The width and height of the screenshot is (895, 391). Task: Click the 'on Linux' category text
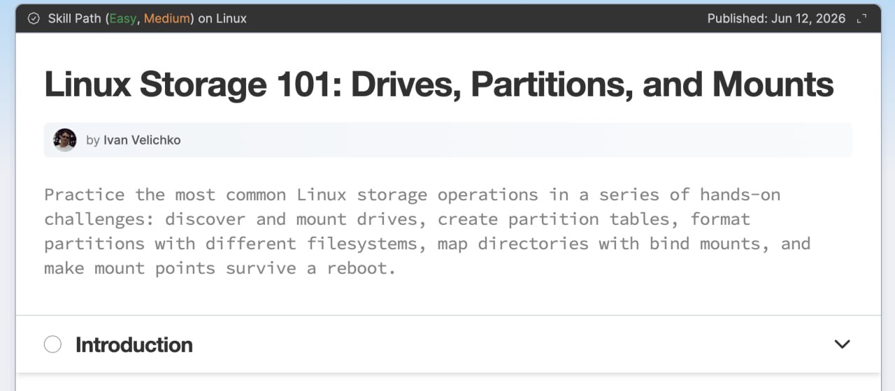pyautogui.click(x=222, y=19)
